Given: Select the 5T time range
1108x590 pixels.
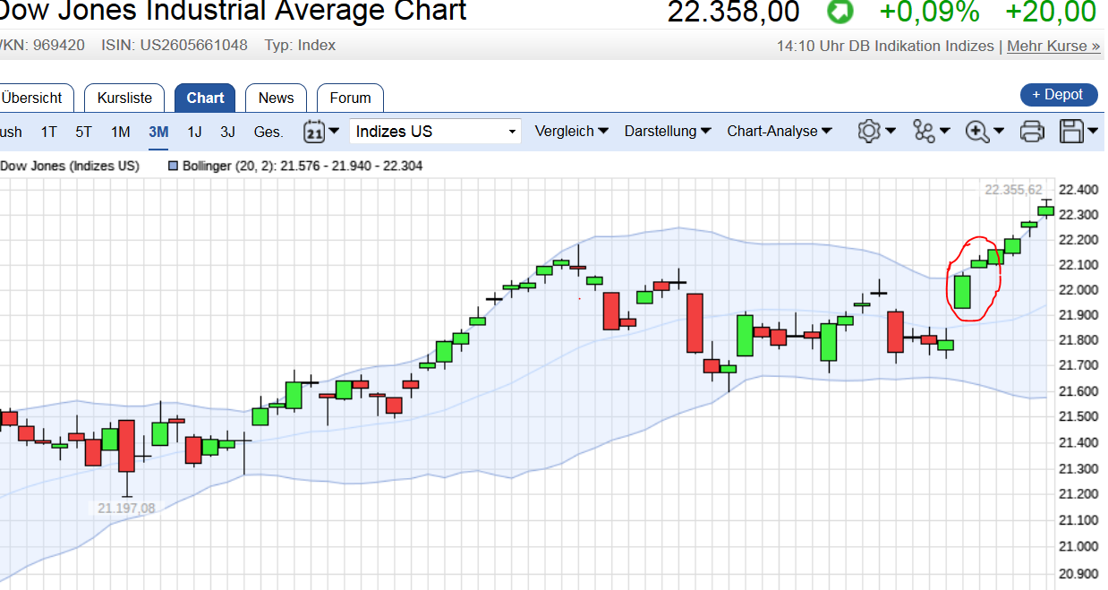Looking at the screenshot, I should 83,132.
